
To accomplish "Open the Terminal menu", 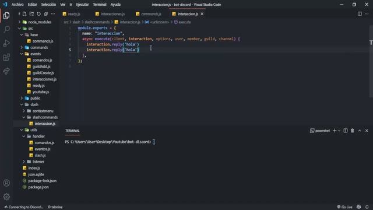I will click(x=100, y=5).
